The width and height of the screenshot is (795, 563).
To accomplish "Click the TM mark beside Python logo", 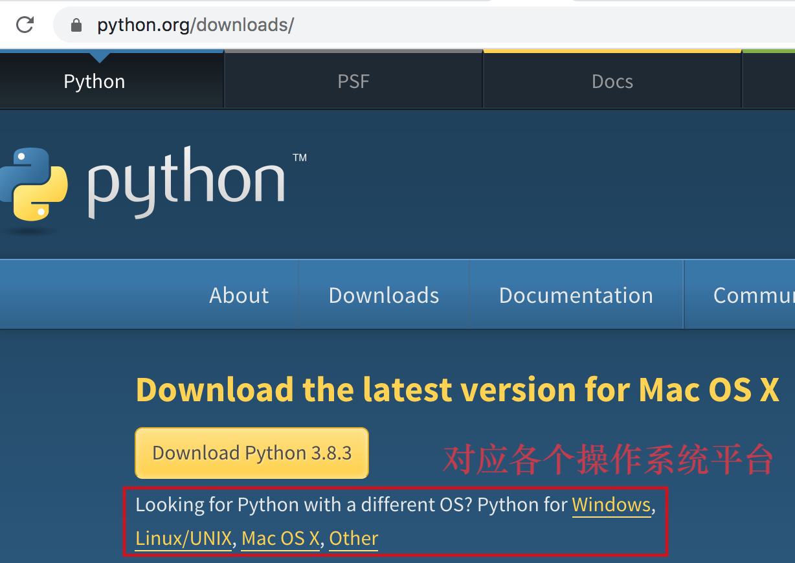I will pos(299,157).
